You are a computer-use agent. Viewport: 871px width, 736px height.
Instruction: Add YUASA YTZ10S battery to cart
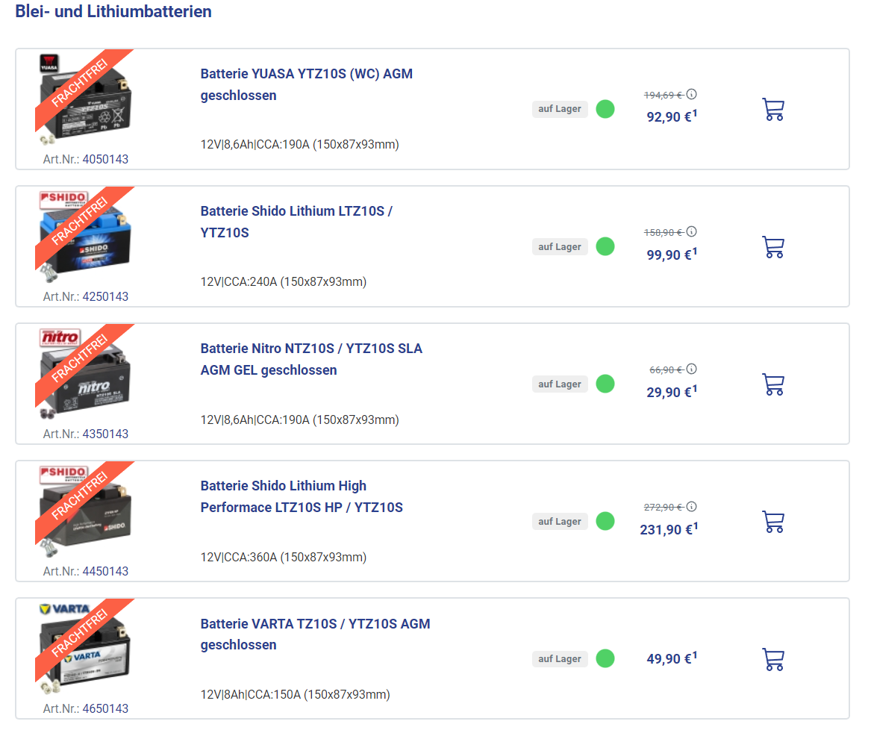(773, 110)
